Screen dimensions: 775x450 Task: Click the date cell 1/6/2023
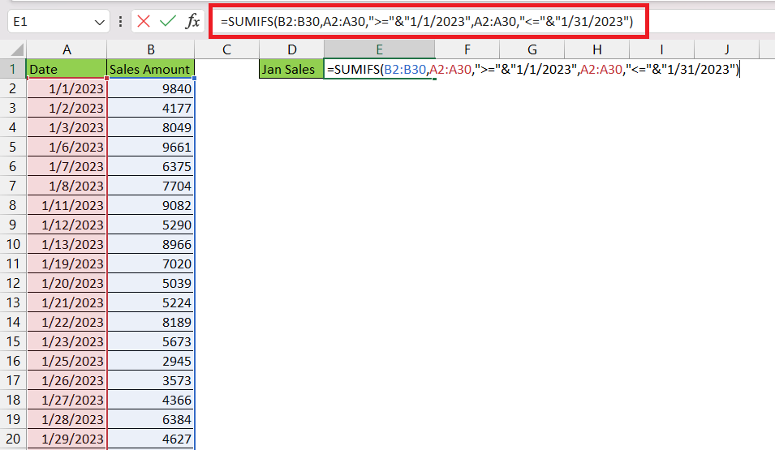[x=67, y=147]
